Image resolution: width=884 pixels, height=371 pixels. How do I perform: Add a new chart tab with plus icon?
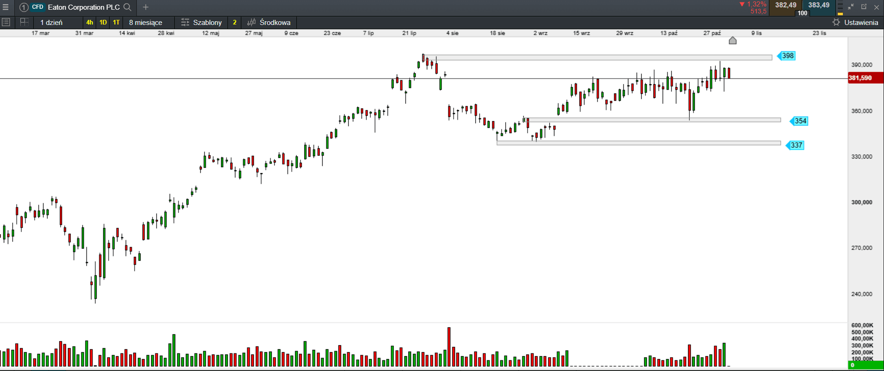146,7
